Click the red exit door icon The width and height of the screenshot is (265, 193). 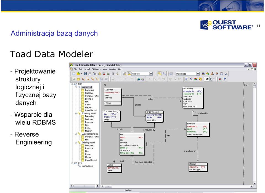click(220, 79)
